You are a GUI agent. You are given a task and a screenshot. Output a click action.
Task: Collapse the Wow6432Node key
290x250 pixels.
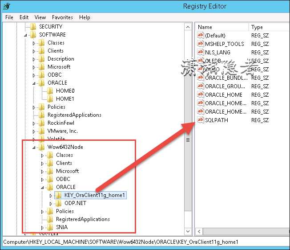tap(34, 148)
